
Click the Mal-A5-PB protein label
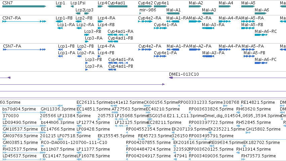254,53
